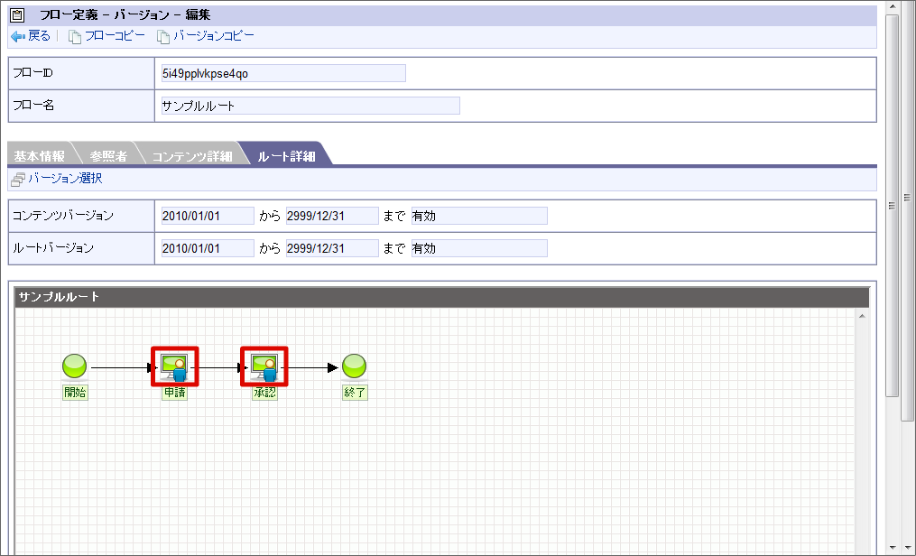Click the フローID row label
The width and height of the screenshot is (916, 556).
33,73
